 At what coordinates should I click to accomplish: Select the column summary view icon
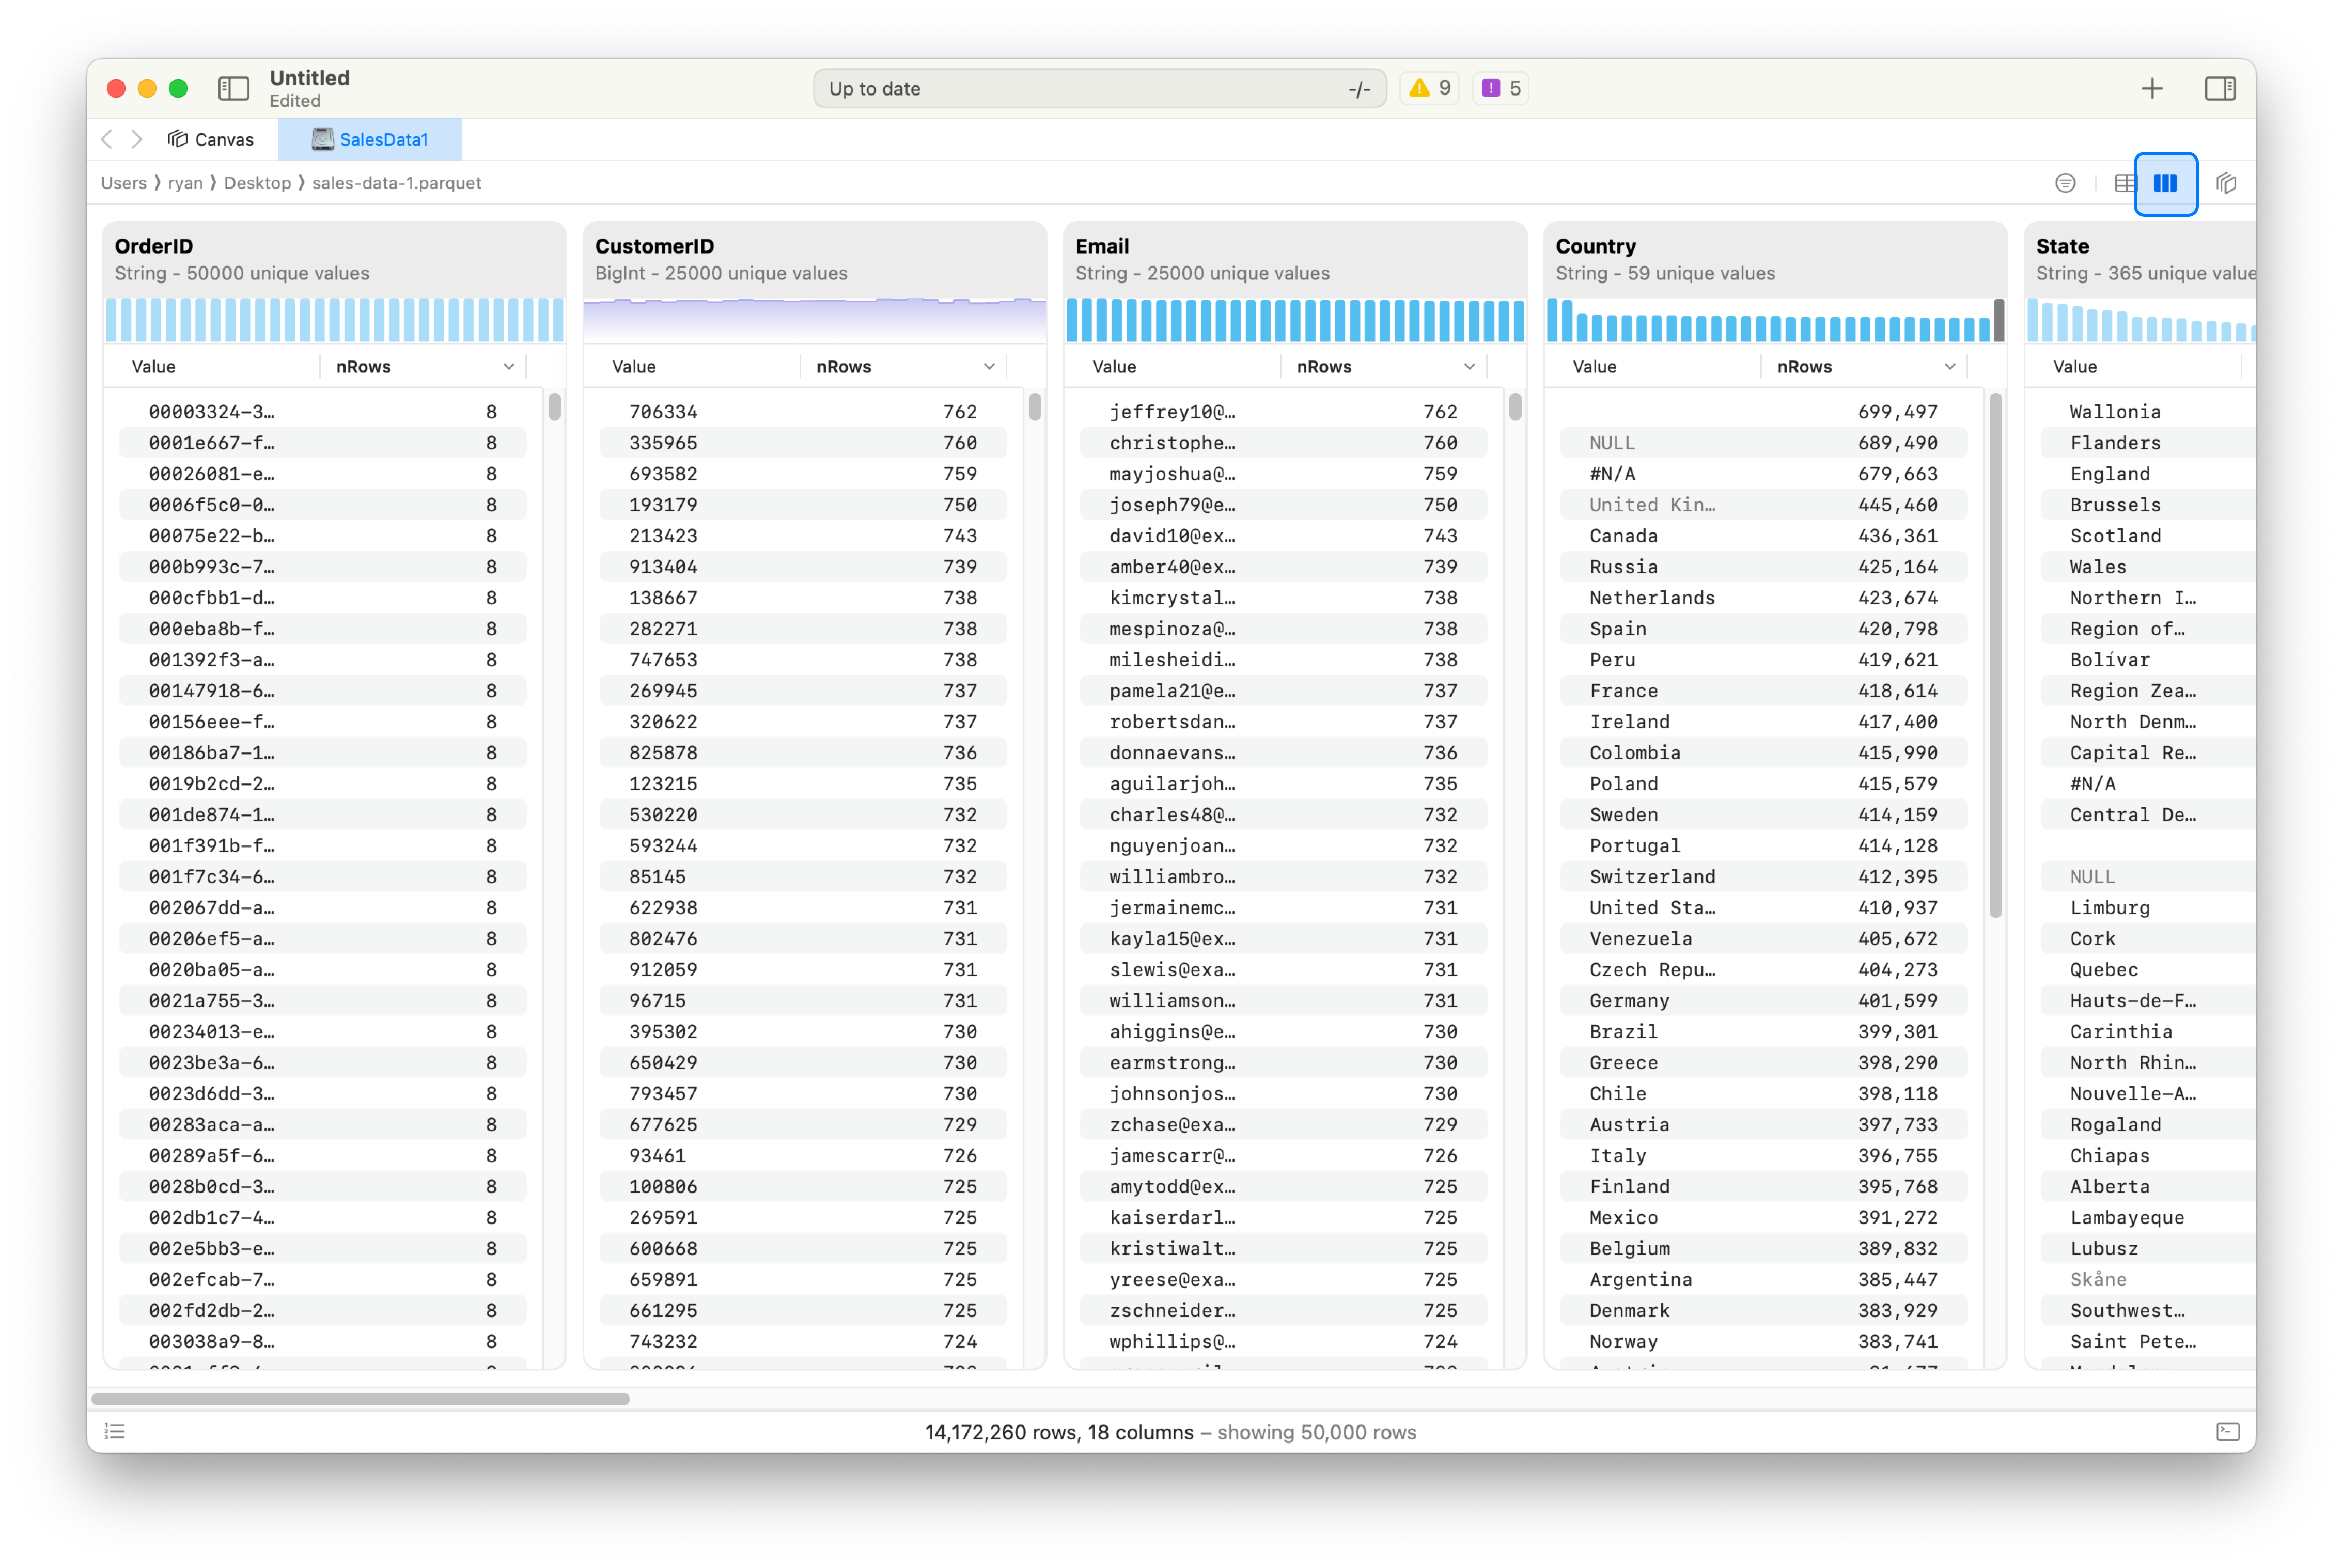[x=2165, y=183]
